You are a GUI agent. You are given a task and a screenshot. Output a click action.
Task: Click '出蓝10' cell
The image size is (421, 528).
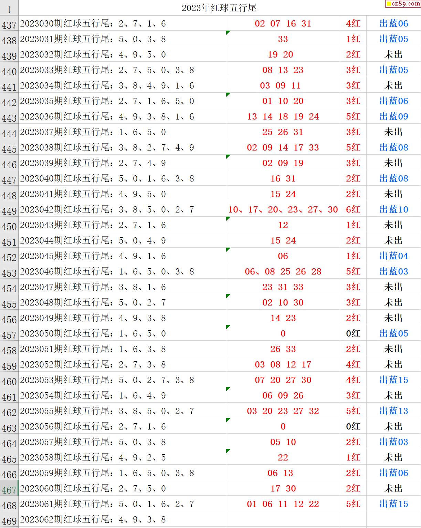click(393, 209)
